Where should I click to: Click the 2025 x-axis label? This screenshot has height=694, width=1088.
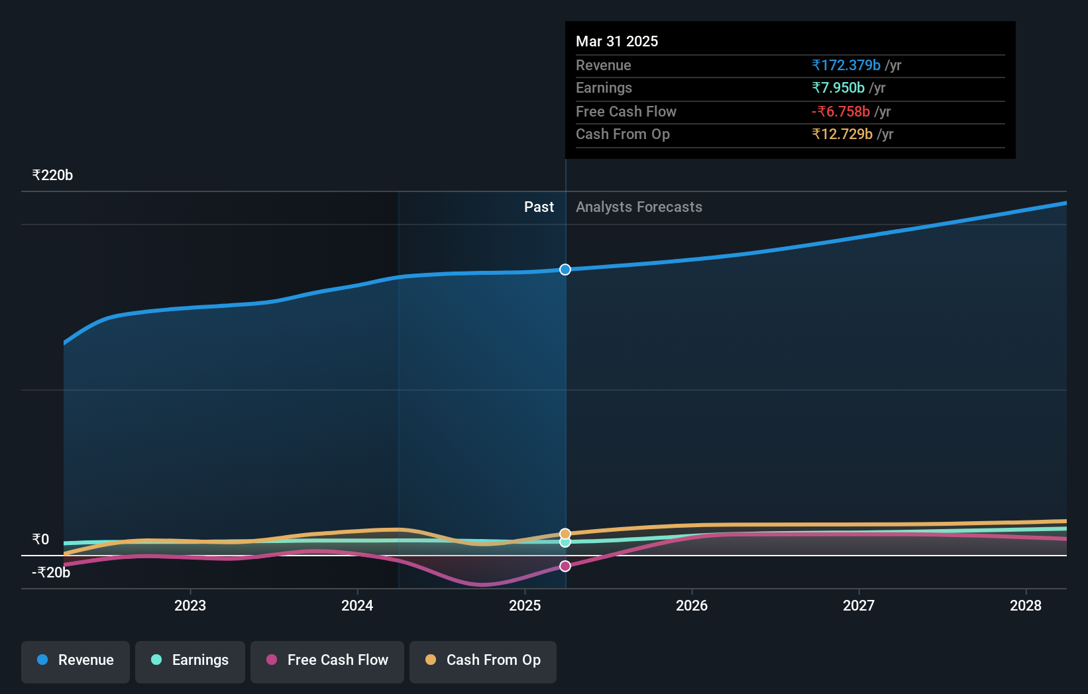(525, 605)
